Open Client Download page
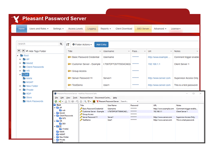This screenshot has width=207, height=156. pyautogui.click(x=124, y=29)
